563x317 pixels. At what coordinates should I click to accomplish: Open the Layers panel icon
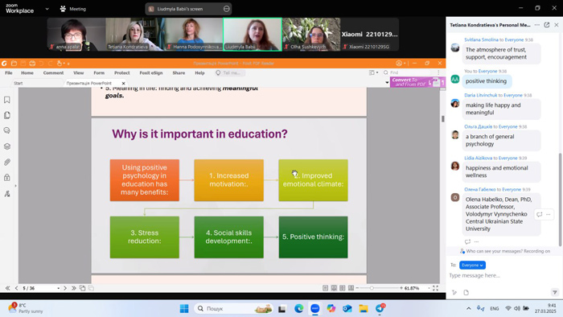(x=6, y=146)
